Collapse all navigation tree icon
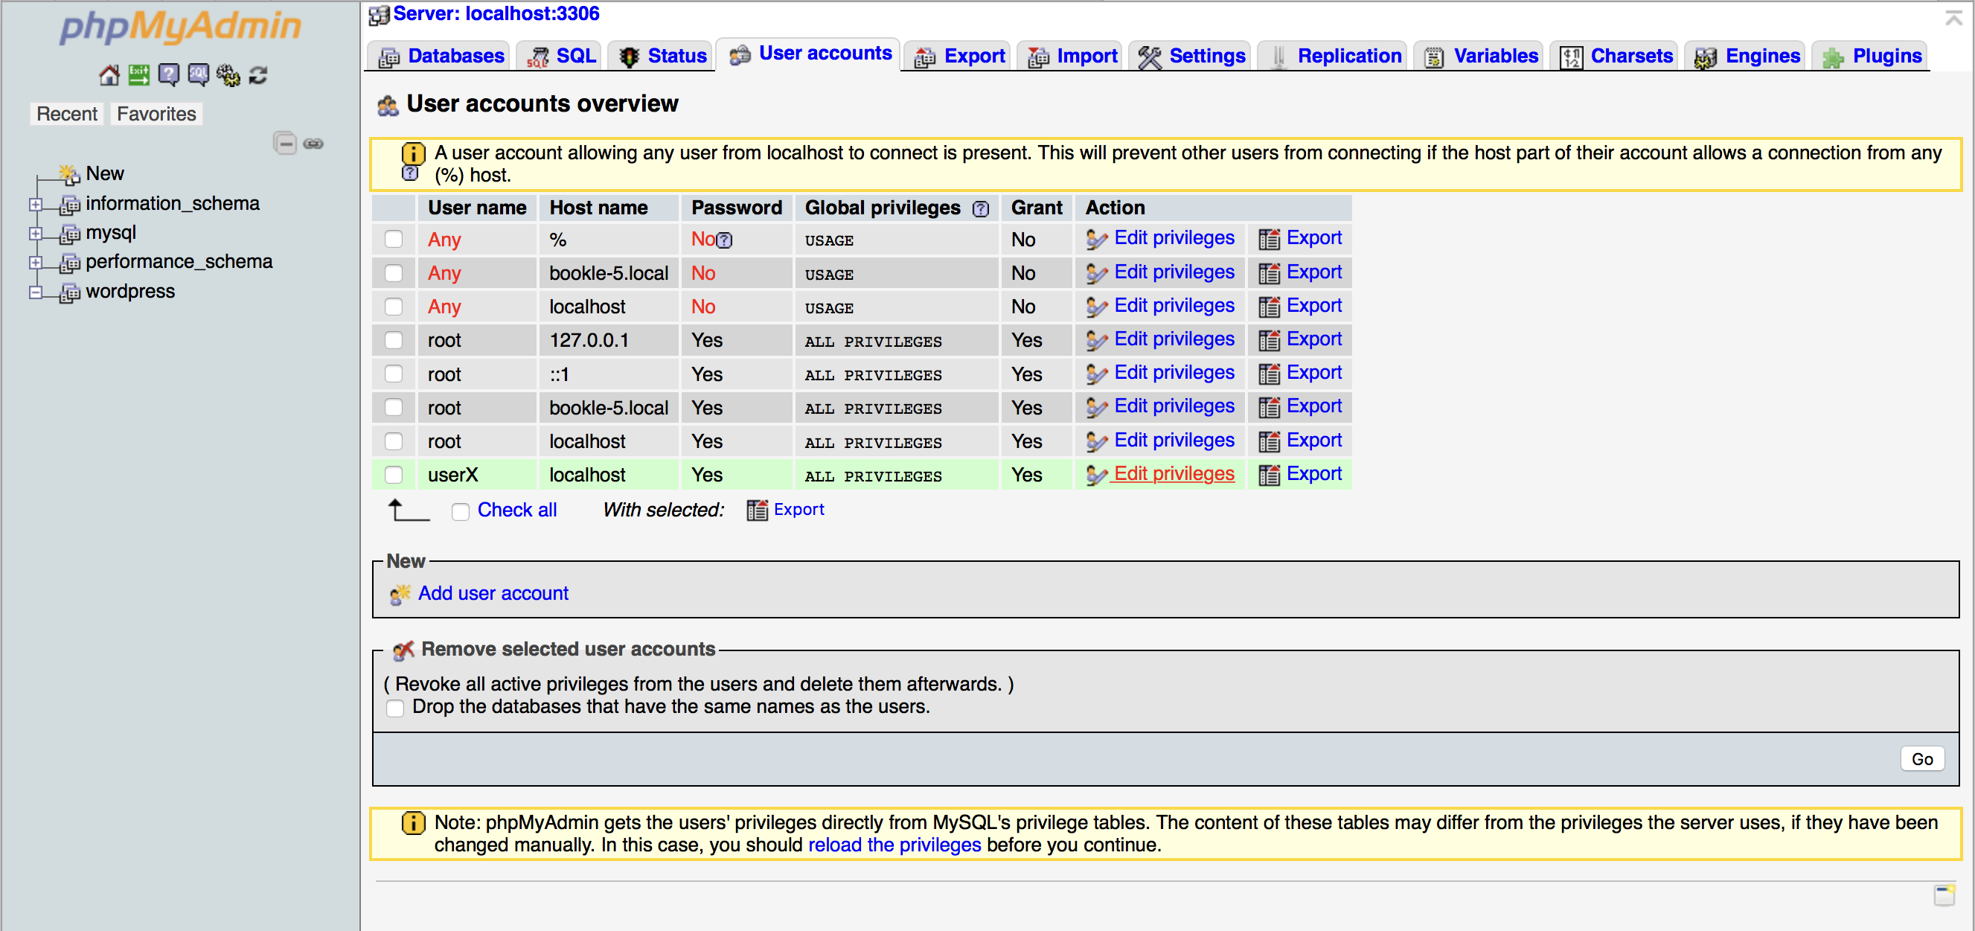Screen dimensions: 1975x931 coord(285,144)
